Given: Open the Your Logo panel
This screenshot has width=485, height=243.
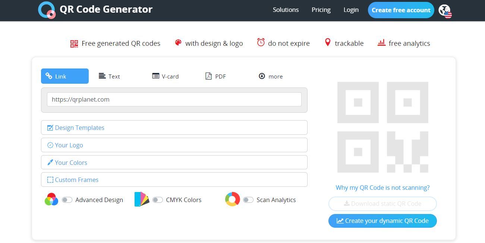Looking at the screenshot, I should point(69,145).
